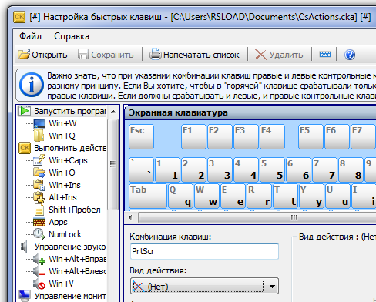Click the Напечатать список button label

[201, 55]
